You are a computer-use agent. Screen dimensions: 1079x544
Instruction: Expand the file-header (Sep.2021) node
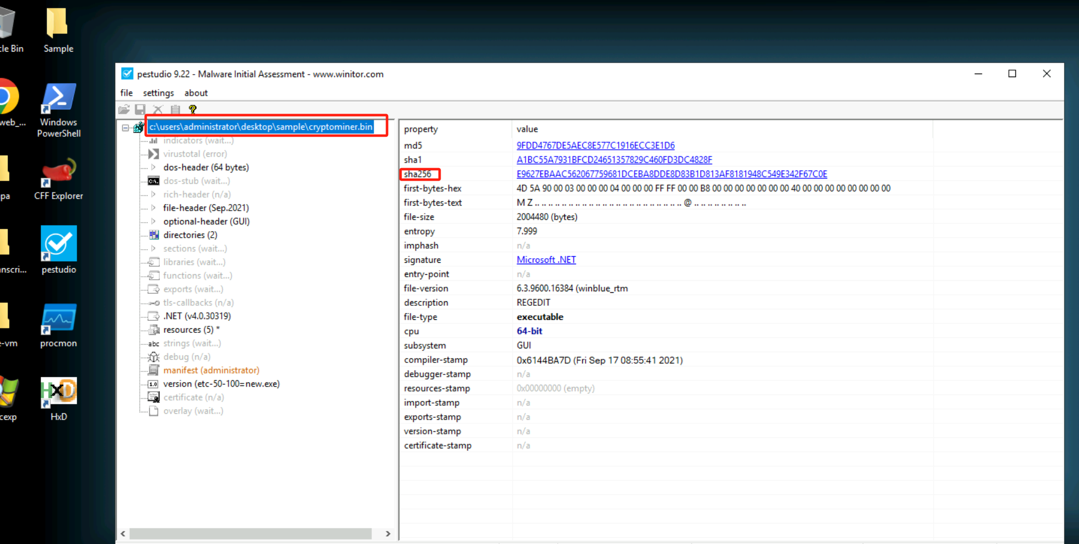pyautogui.click(x=154, y=208)
